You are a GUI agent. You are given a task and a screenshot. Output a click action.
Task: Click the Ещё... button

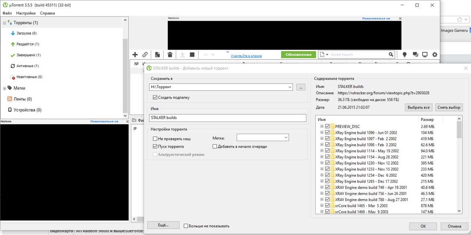coord(163,225)
